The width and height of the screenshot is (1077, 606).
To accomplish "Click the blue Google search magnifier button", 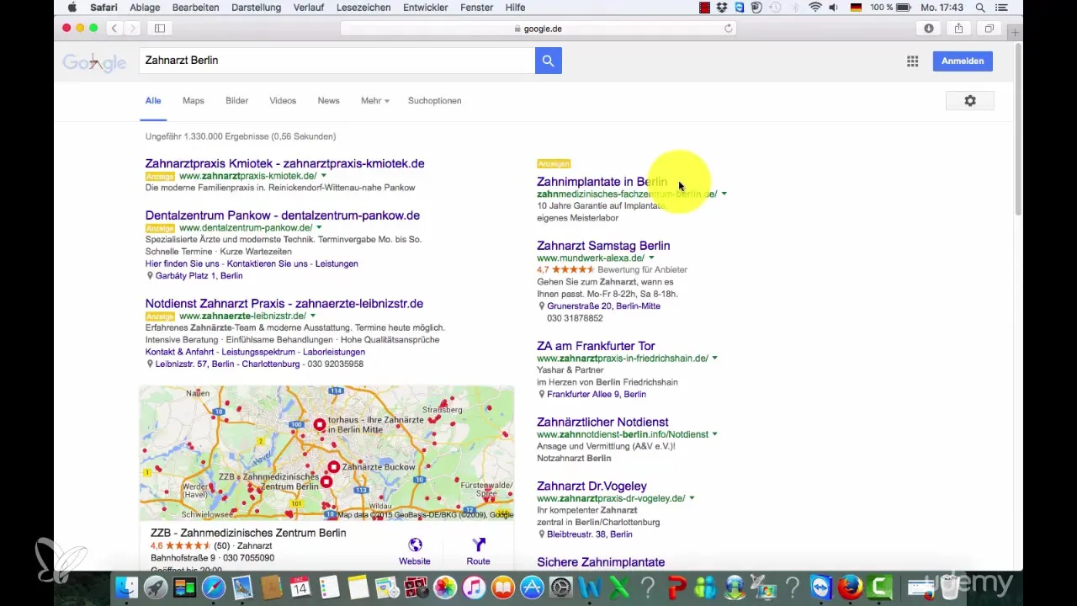I will [548, 61].
